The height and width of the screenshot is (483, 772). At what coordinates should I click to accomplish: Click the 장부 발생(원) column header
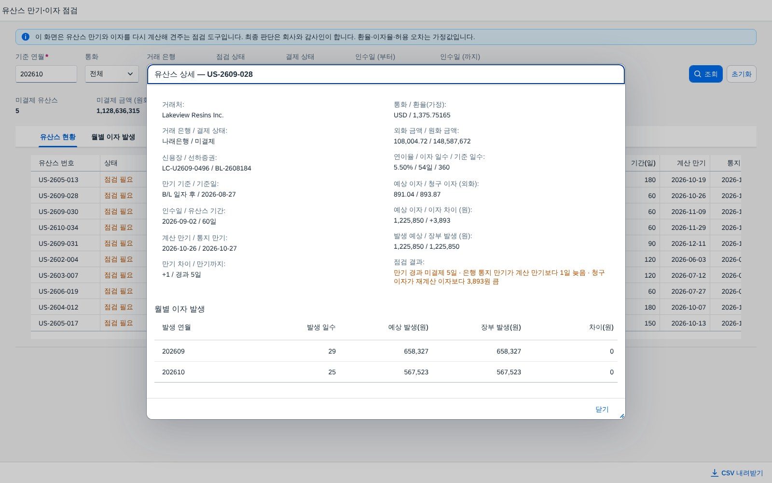(x=501, y=327)
